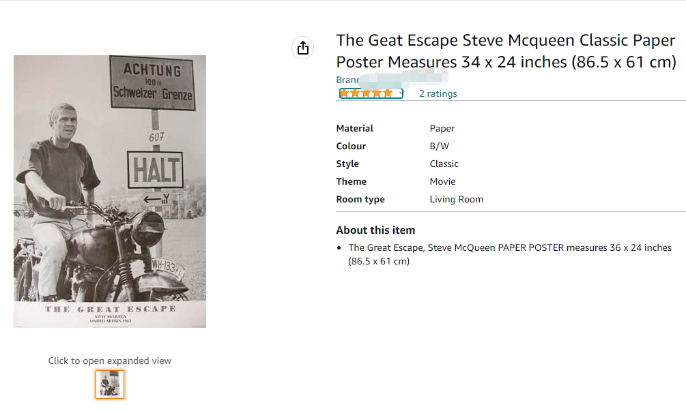Click the Theme value 'Movie'
This screenshot has height=411, width=686.
coord(442,181)
